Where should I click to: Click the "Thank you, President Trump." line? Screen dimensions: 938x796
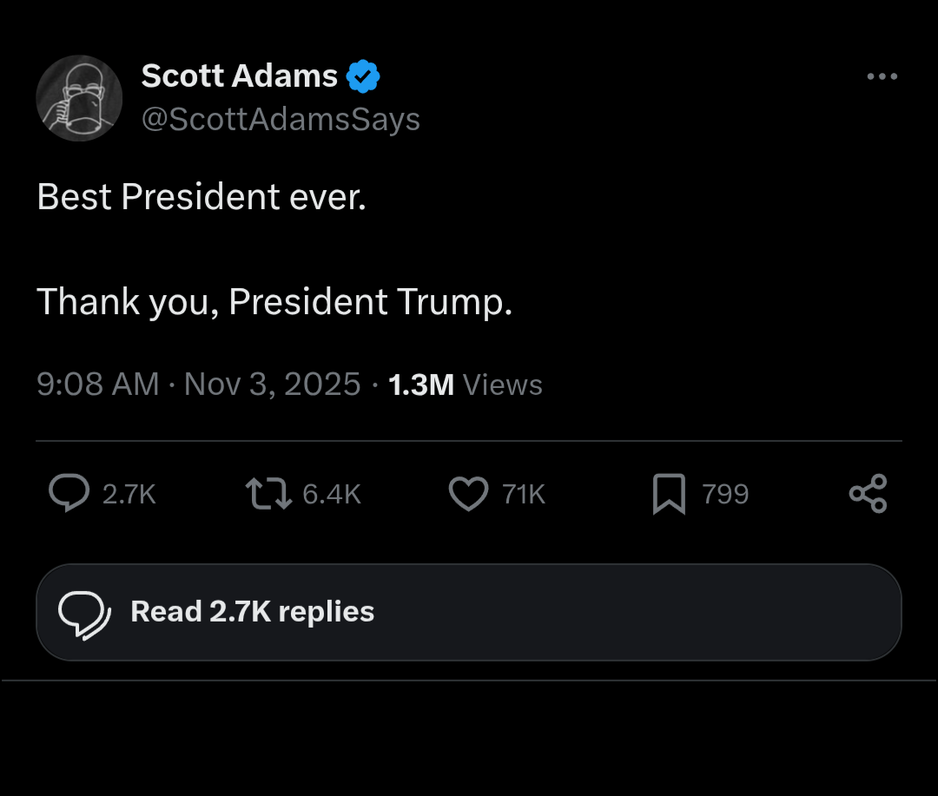274,301
